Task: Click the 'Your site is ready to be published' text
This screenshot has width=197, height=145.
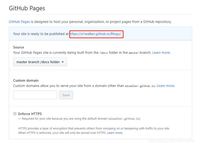Action: (41, 34)
